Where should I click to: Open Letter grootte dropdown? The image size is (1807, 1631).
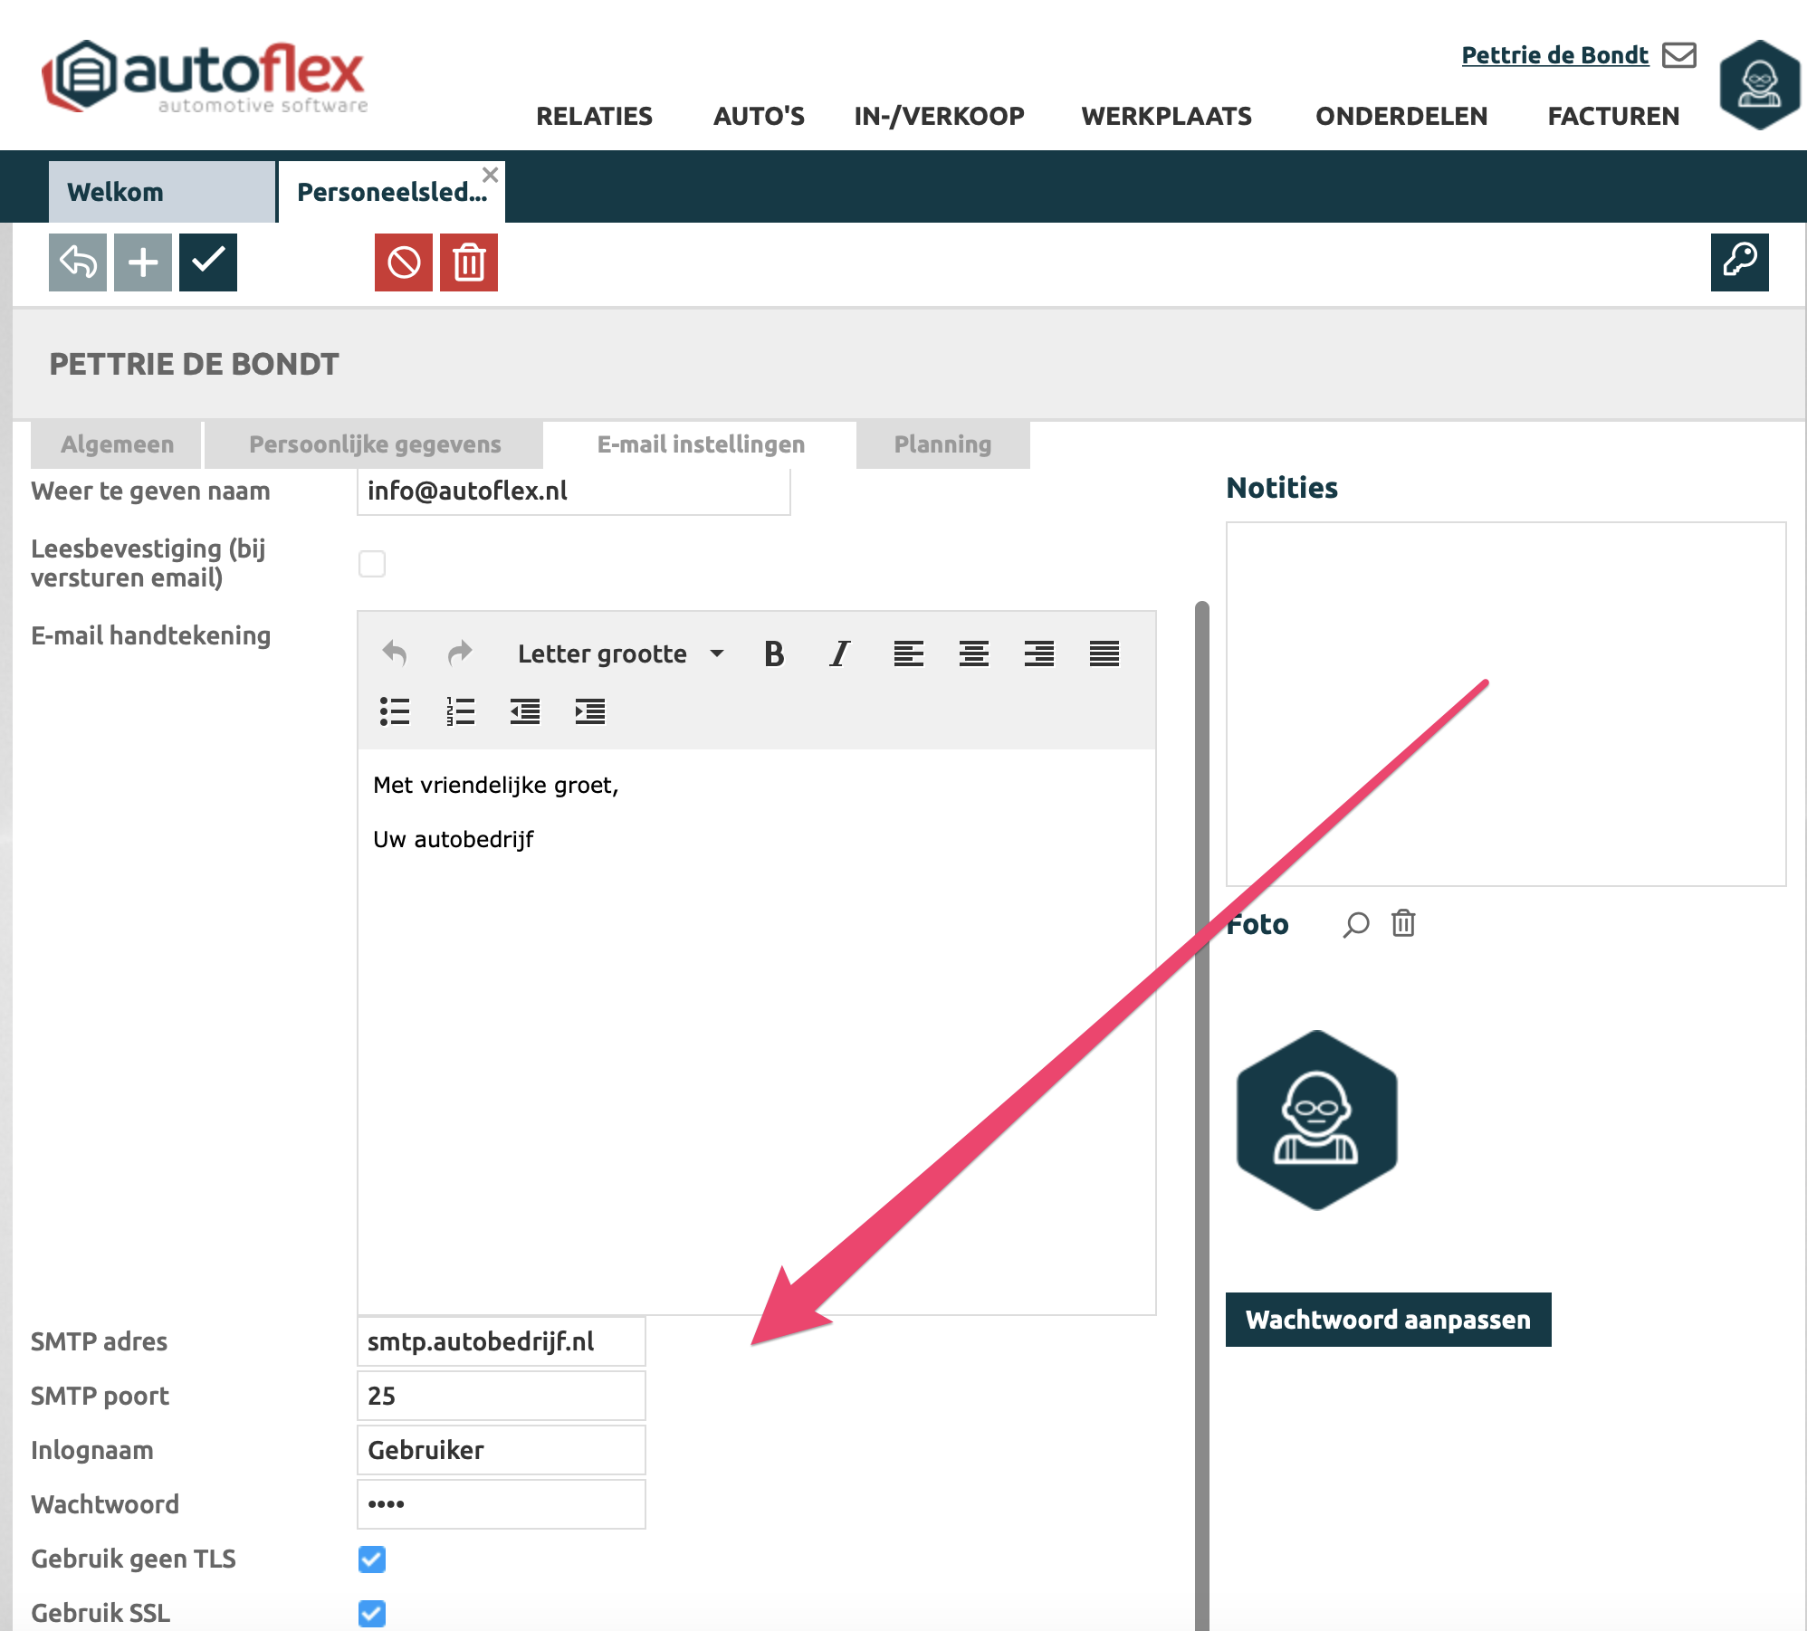[x=620, y=653]
